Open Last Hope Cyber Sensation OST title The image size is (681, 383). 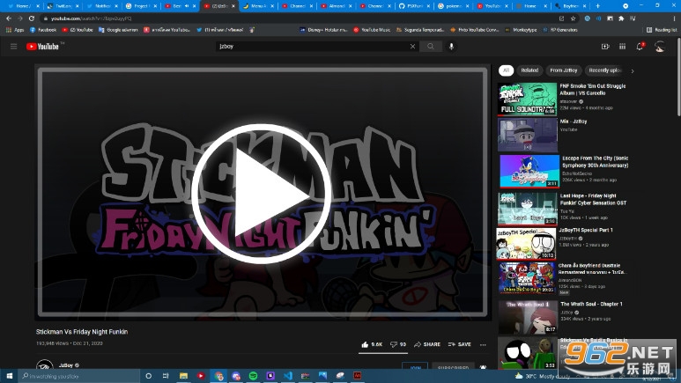click(x=593, y=199)
